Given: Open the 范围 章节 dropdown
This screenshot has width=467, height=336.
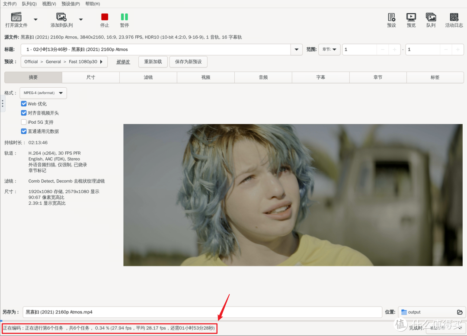Looking at the screenshot, I should 329,50.
